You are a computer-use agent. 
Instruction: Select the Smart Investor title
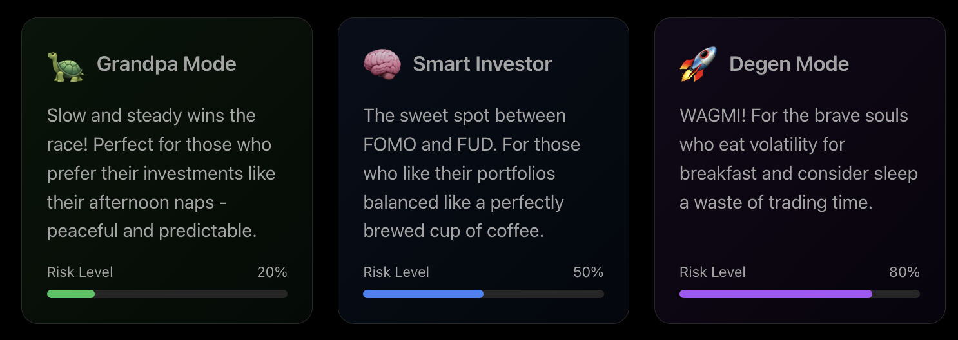click(x=482, y=64)
